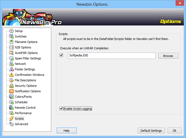
Task: Click the Network computer icon
Action: coord(12,64)
